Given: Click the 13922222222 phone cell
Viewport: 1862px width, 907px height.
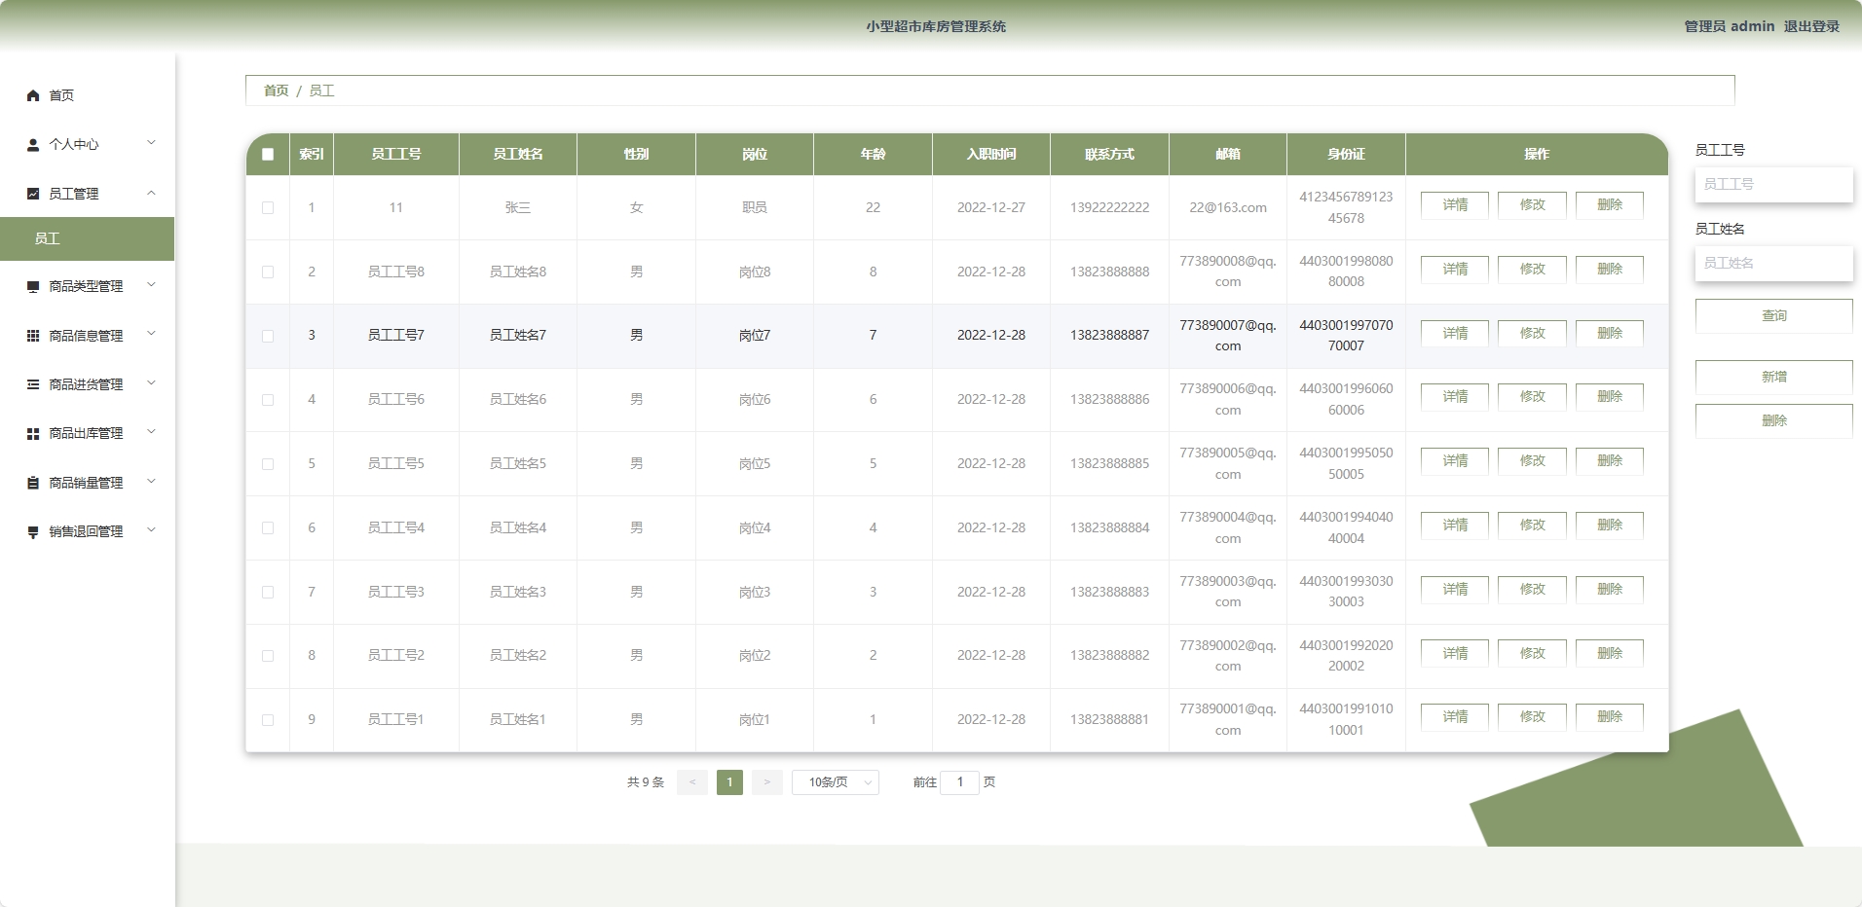Looking at the screenshot, I should (x=1109, y=207).
